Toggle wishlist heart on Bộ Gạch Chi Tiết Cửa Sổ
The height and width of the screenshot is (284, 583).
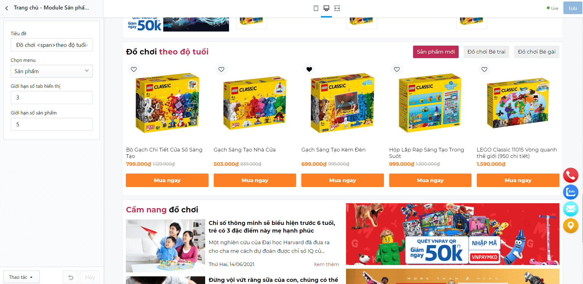click(x=134, y=69)
